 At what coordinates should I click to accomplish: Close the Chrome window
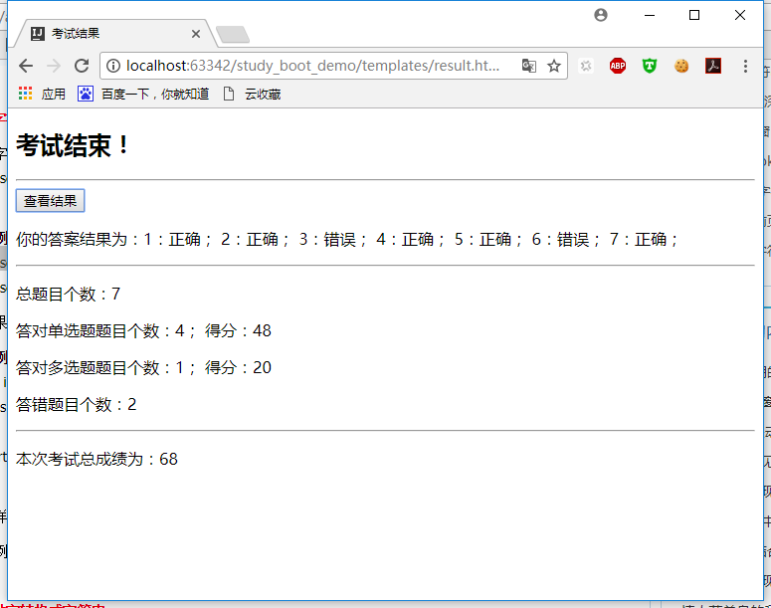pos(740,15)
